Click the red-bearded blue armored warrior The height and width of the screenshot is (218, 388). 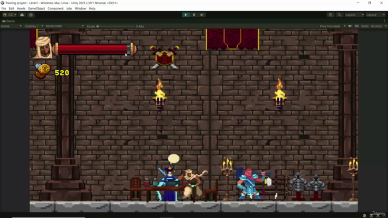click(250, 184)
